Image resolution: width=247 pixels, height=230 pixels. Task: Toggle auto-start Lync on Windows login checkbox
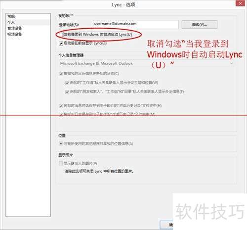click(61, 35)
